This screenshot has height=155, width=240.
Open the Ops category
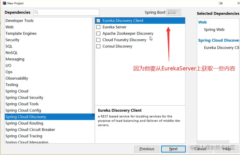click(48, 72)
